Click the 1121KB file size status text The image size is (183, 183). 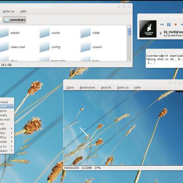[87, 168]
